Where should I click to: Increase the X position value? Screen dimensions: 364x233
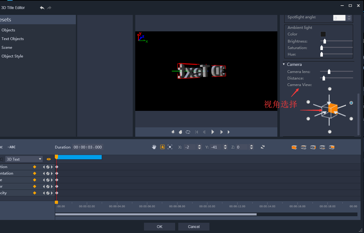[x=199, y=146]
